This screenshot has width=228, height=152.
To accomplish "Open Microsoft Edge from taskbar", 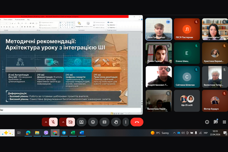I will click(x=28, y=133).
